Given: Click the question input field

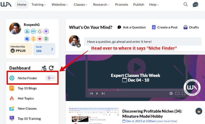Looking at the screenshot, I should [x=143, y=42].
